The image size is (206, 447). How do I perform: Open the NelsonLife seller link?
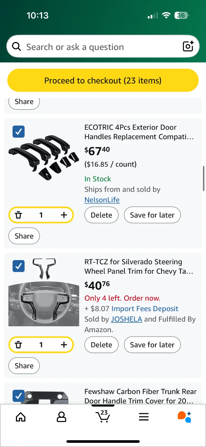tap(102, 200)
